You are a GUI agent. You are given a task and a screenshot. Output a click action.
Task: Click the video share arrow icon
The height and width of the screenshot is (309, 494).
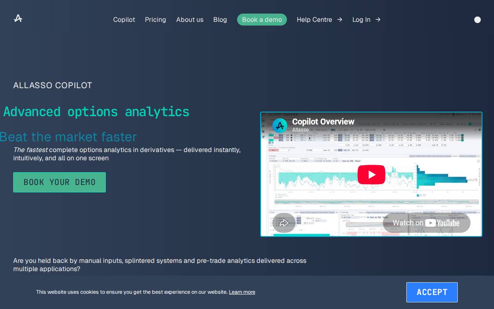[284, 223]
